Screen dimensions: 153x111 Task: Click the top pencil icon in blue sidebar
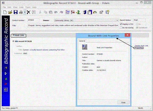pos(6,68)
